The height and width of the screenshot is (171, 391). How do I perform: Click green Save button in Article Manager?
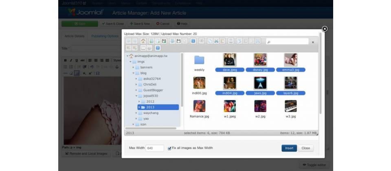(80, 24)
